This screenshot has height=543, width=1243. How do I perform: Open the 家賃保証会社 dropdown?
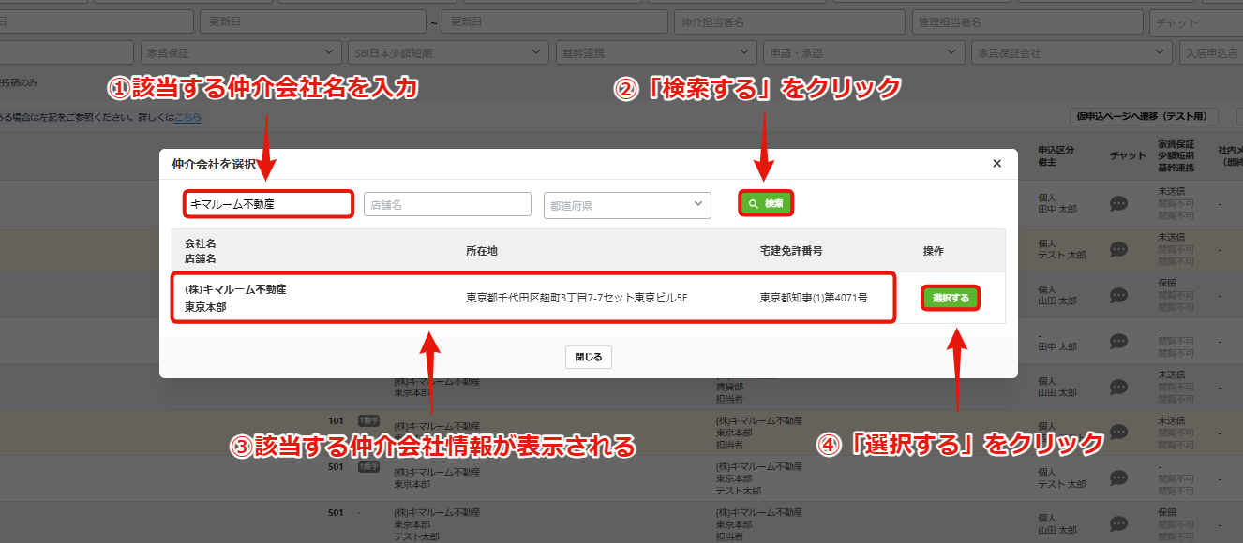click(x=1070, y=53)
